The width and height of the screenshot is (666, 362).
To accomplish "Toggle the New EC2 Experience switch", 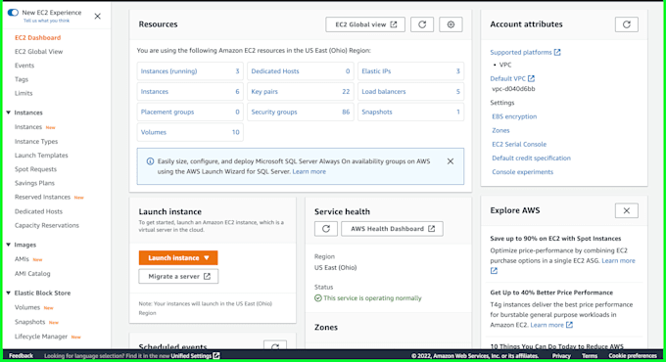I will tap(13, 13).
